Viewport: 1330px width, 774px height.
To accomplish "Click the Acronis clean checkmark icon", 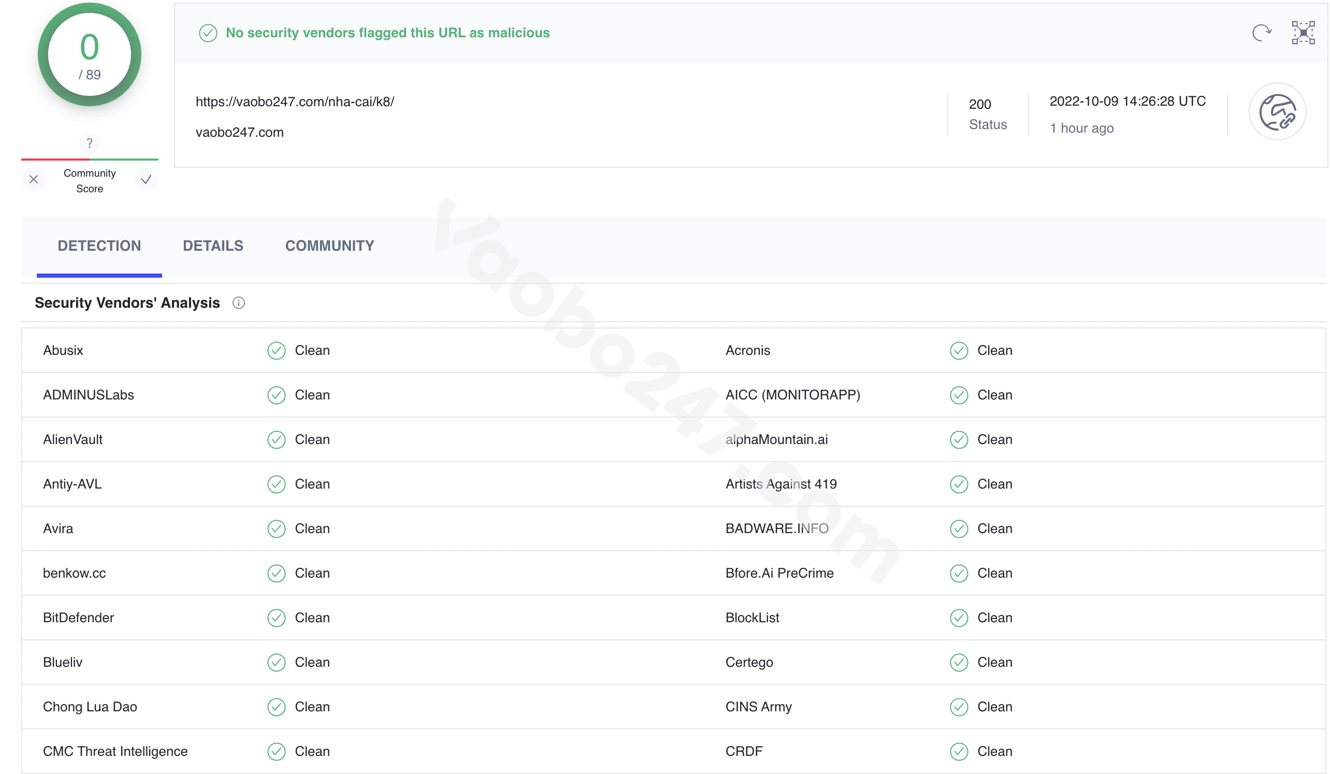I will click(x=959, y=351).
